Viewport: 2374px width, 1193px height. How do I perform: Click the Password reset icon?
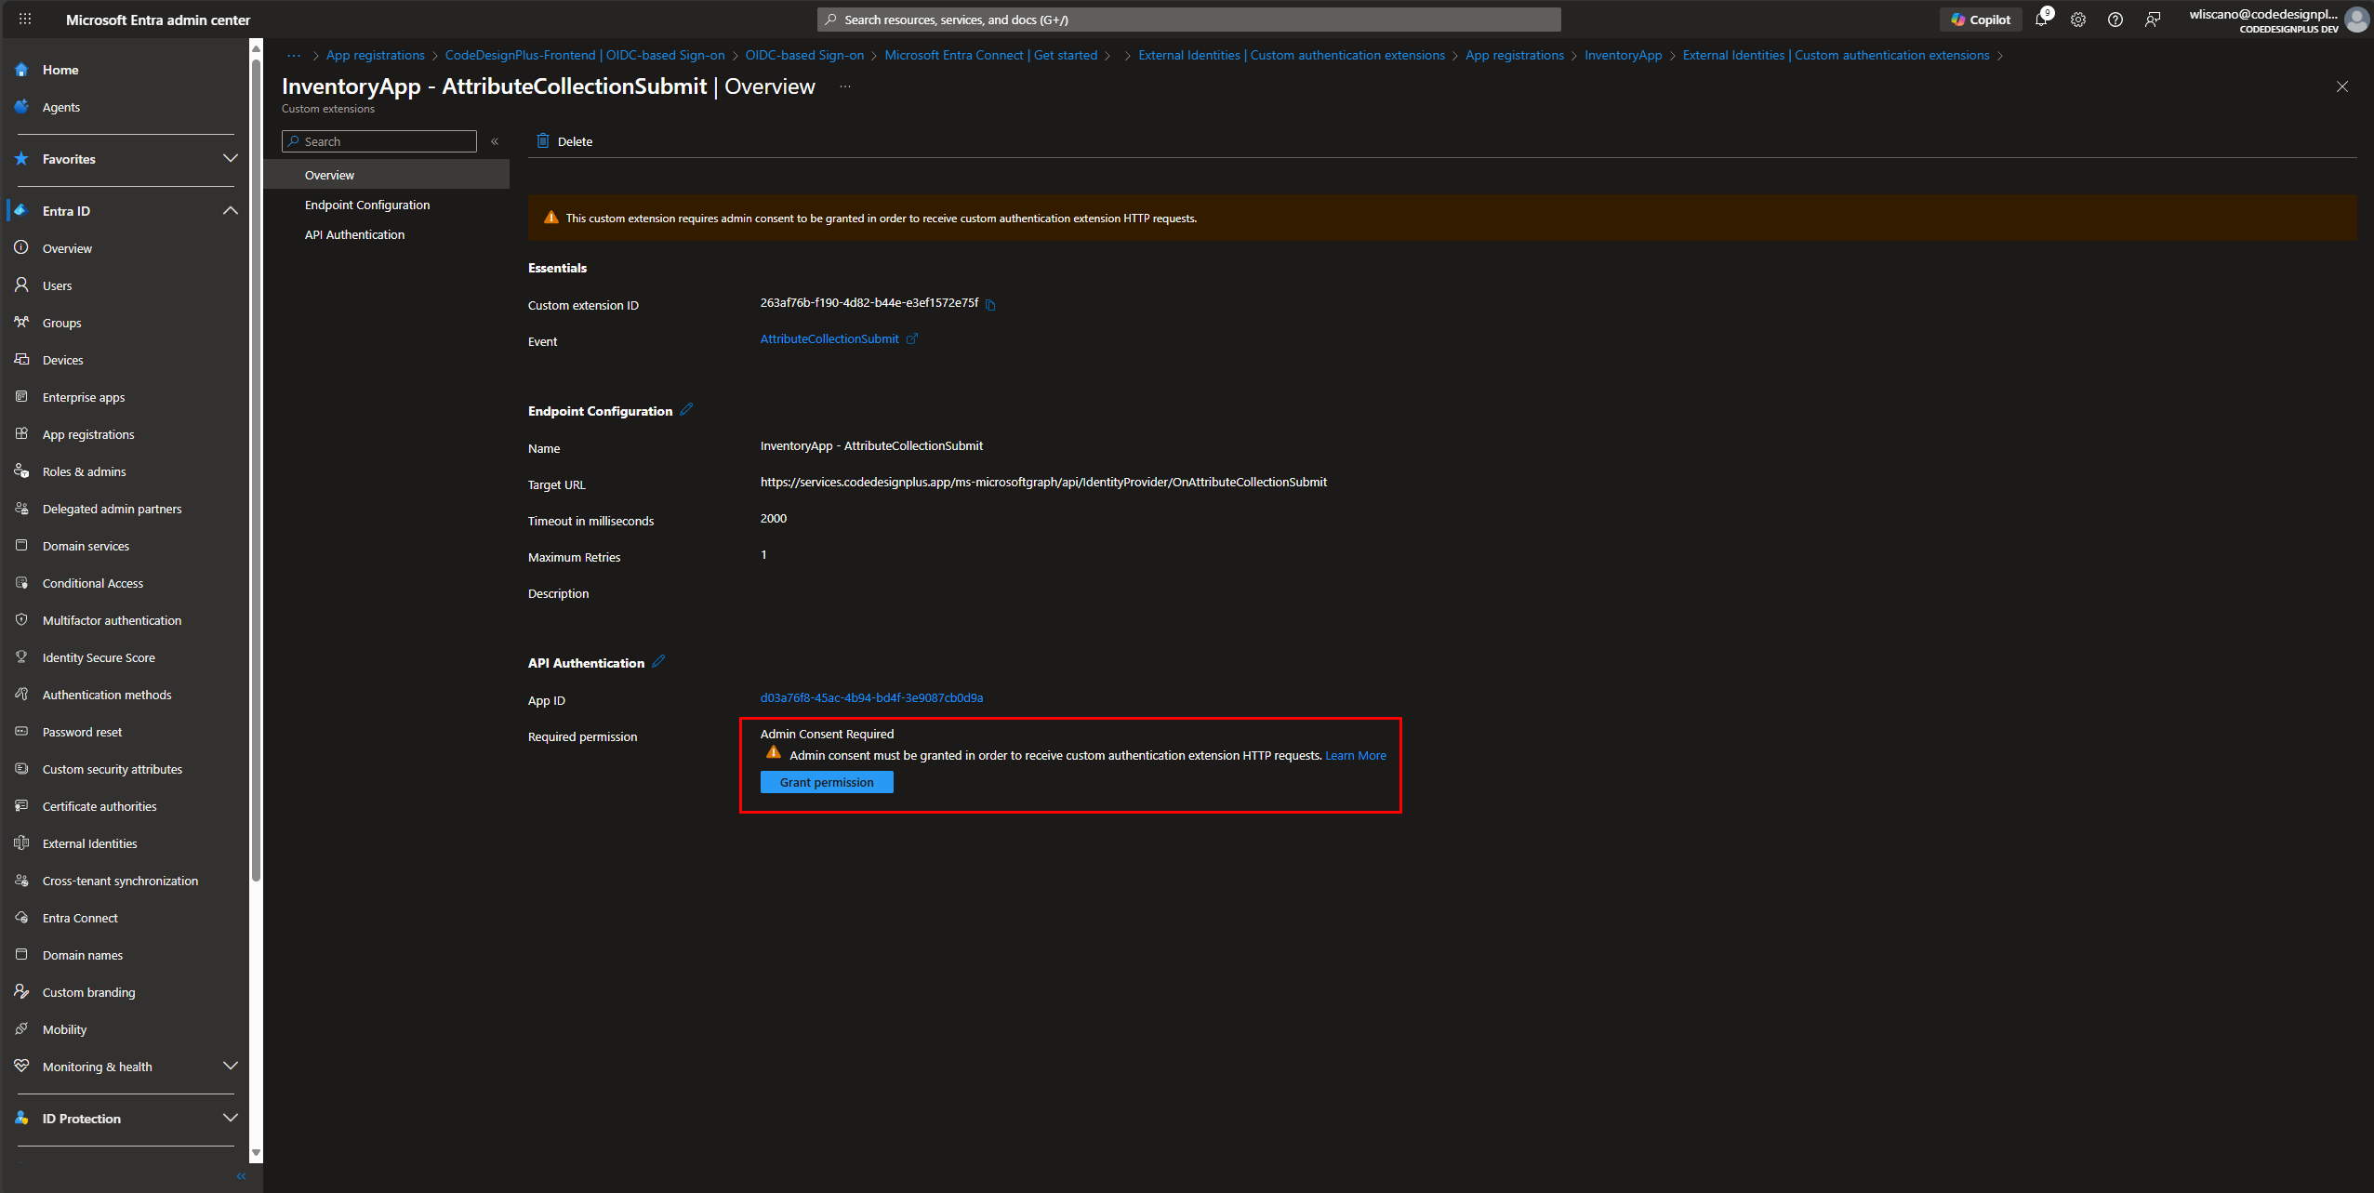click(x=21, y=731)
